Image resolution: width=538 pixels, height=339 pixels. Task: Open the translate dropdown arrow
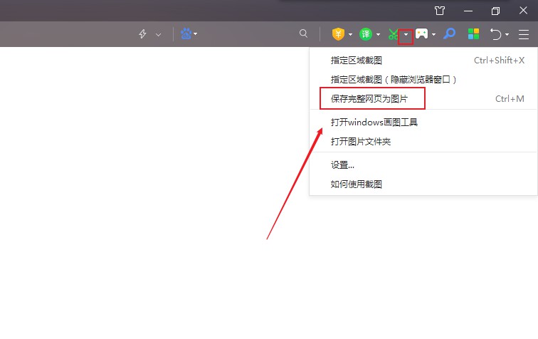point(378,34)
